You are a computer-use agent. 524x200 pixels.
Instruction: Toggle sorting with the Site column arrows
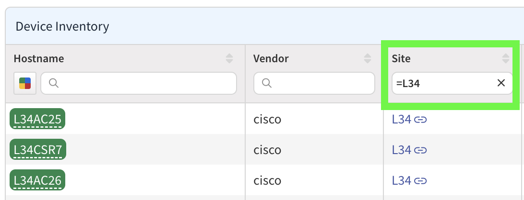(505, 59)
